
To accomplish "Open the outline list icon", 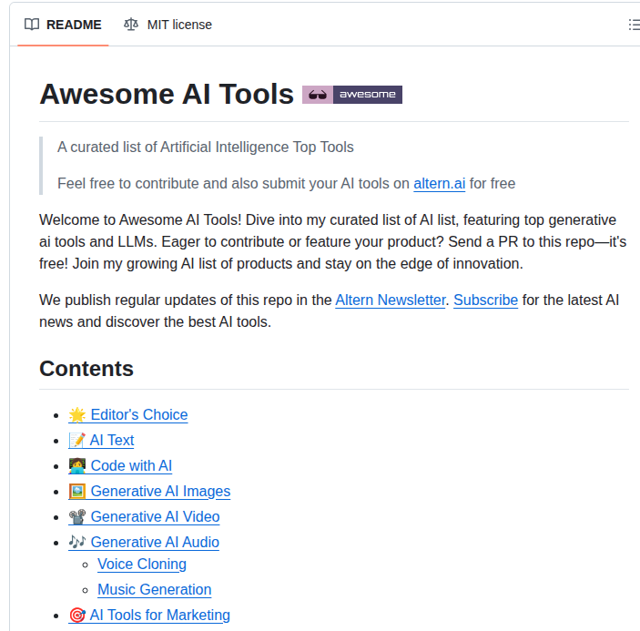I will [x=635, y=25].
